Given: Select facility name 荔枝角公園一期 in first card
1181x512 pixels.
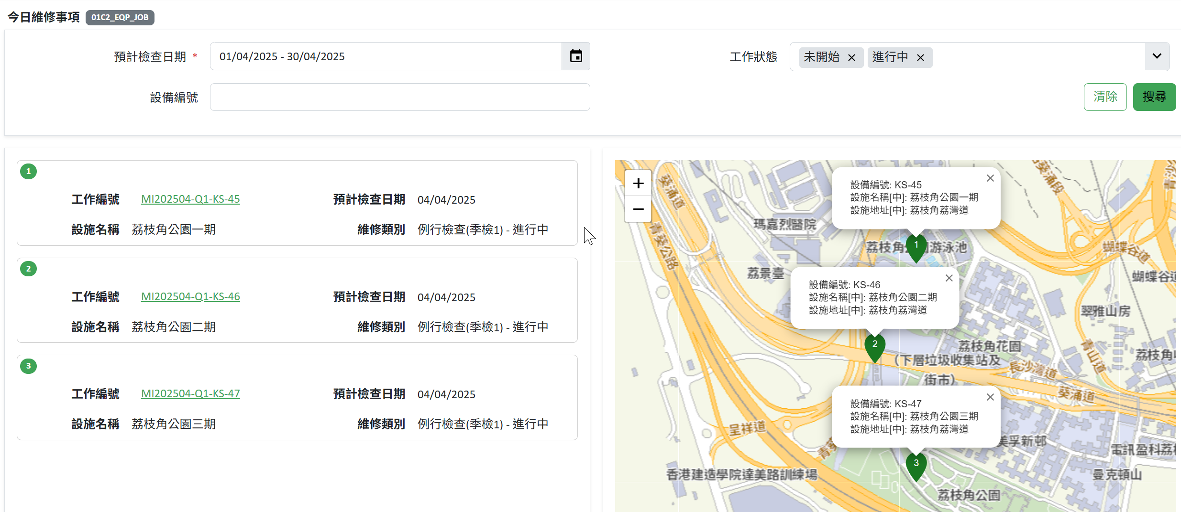Looking at the screenshot, I should click(x=174, y=229).
